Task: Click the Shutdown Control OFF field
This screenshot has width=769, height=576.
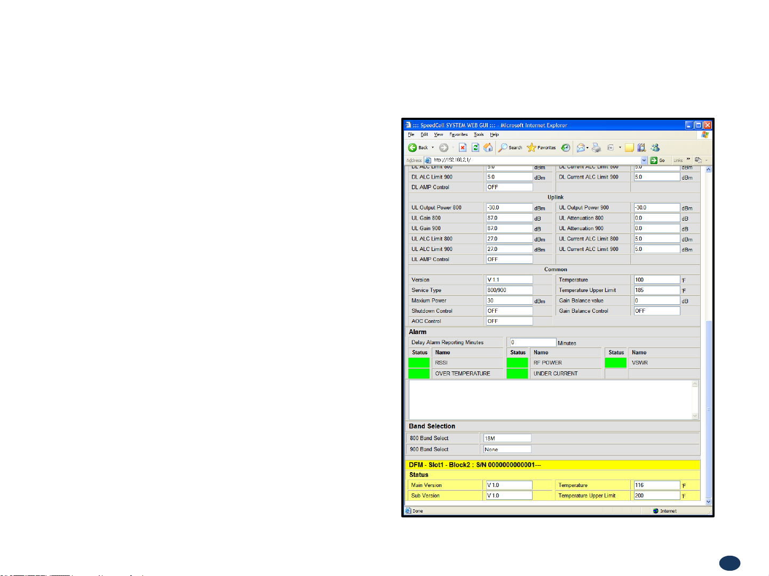Action: click(509, 311)
